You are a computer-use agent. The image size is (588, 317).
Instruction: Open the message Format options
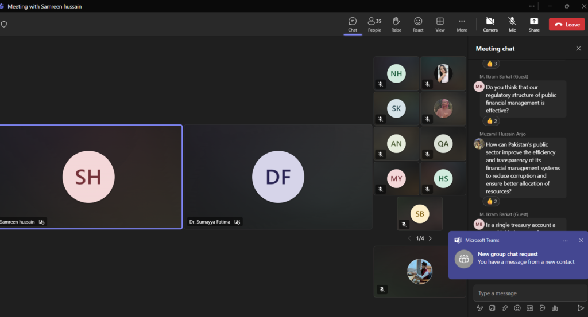coord(479,308)
